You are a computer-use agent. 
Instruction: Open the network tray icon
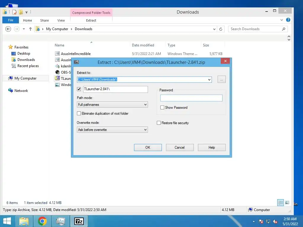click(x=268, y=221)
